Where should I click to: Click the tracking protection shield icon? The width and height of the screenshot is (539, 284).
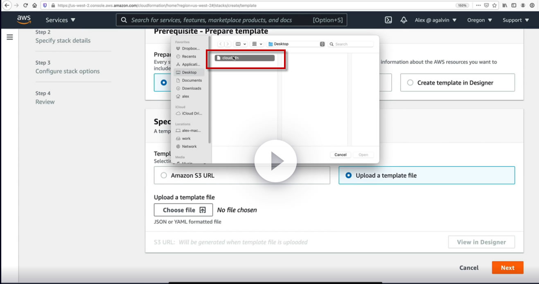[x=45, y=5]
